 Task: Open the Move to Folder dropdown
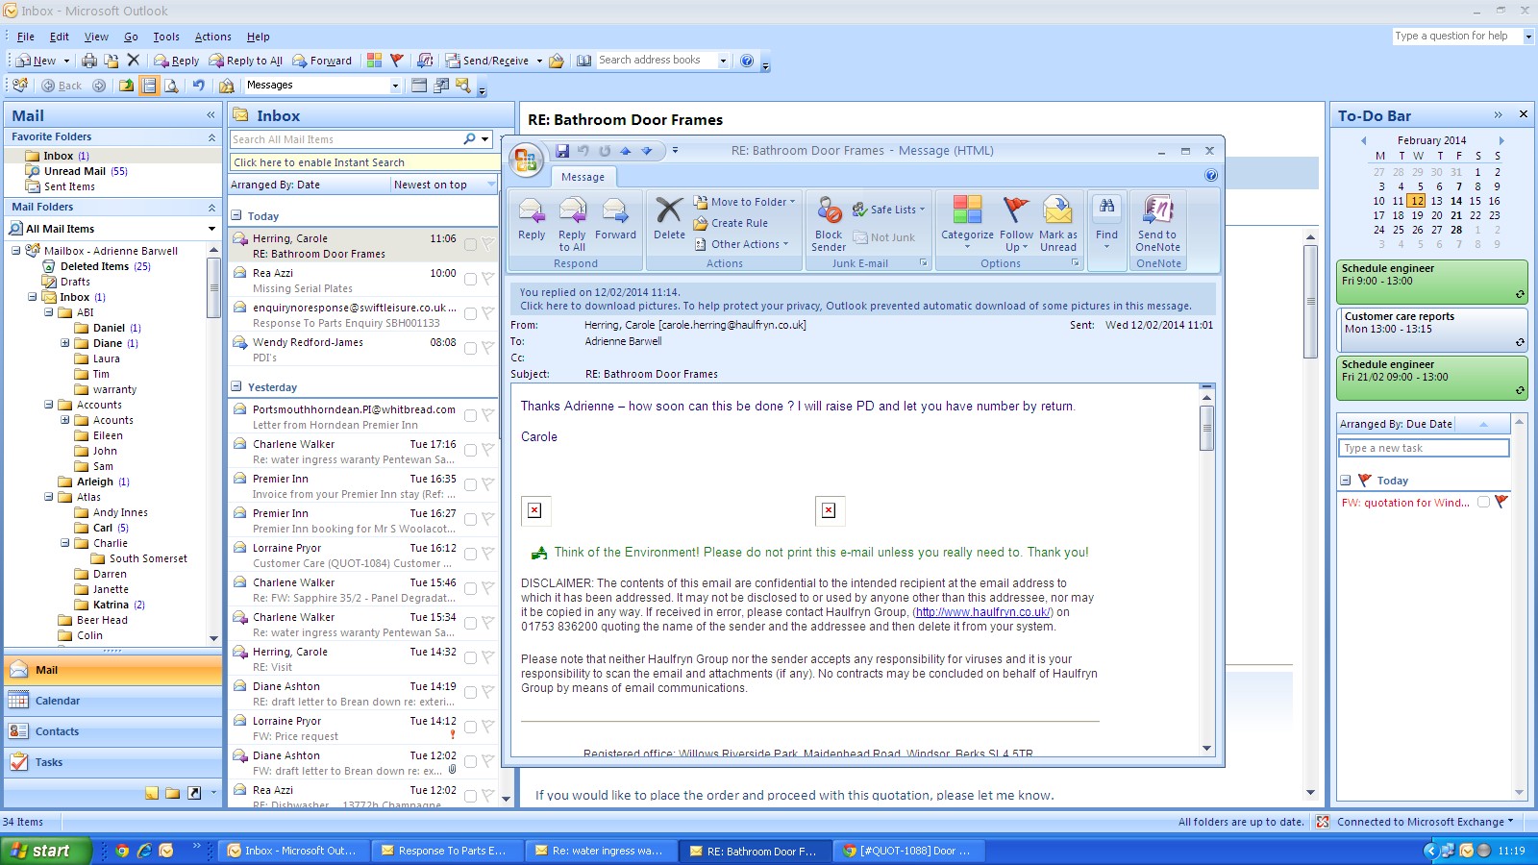(792, 202)
